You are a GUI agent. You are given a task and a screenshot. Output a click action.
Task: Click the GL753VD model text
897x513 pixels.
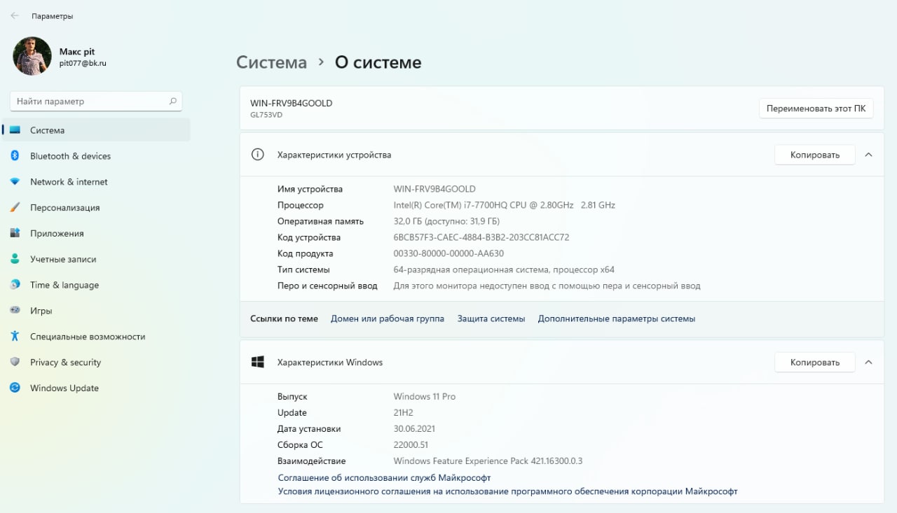[x=266, y=115]
